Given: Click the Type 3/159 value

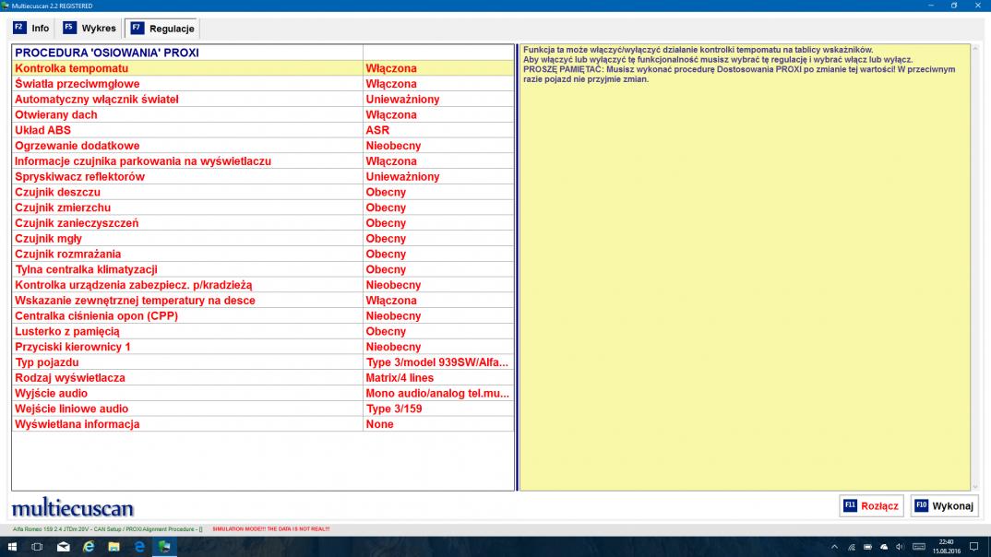Looking at the screenshot, I should click(x=438, y=409).
